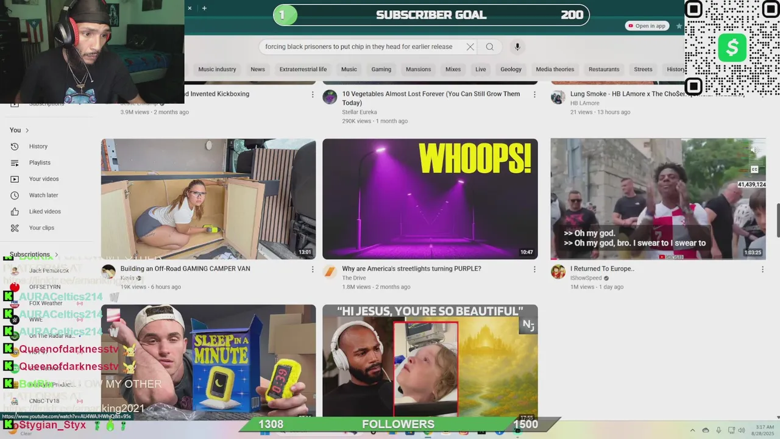The image size is (780, 439).
Task: Open options for I Returned To Europe
Action: tap(762, 269)
